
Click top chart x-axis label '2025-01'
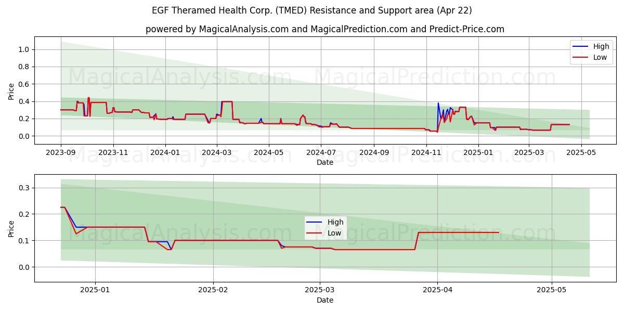[478, 153]
